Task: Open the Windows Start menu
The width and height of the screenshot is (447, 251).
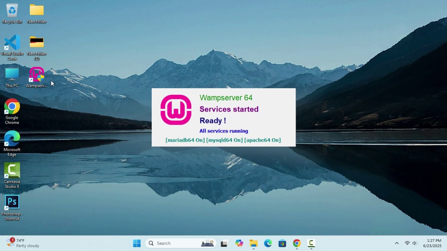Action: pyautogui.click(x=137, y=243)
